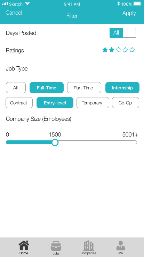The width and height of the screenshot is (144, 257).
Task: Tap Apply to confirm filters
Action: pyautogui.click(x=129, y=13)
